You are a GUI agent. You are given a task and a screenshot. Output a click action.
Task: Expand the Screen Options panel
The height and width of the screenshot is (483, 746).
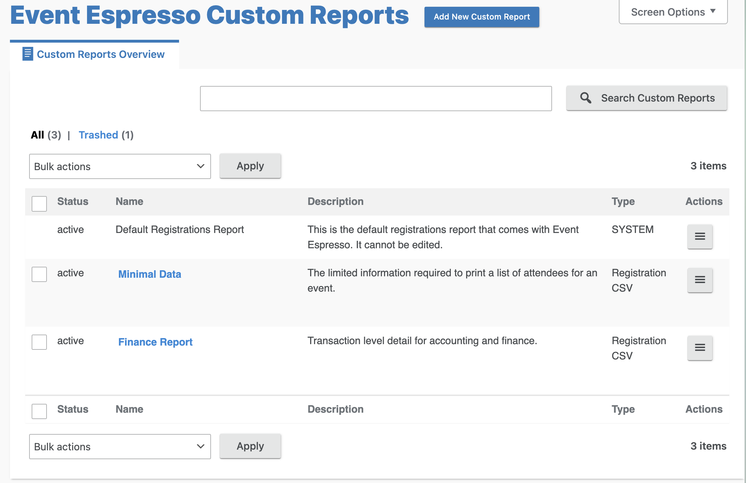tap(673, 12)
